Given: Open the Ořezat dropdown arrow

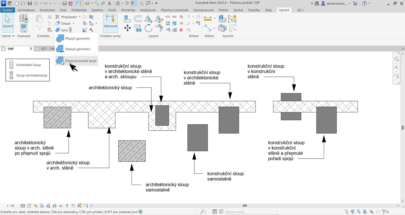Looking at the screenshot, I should click(x=73, y=23).
